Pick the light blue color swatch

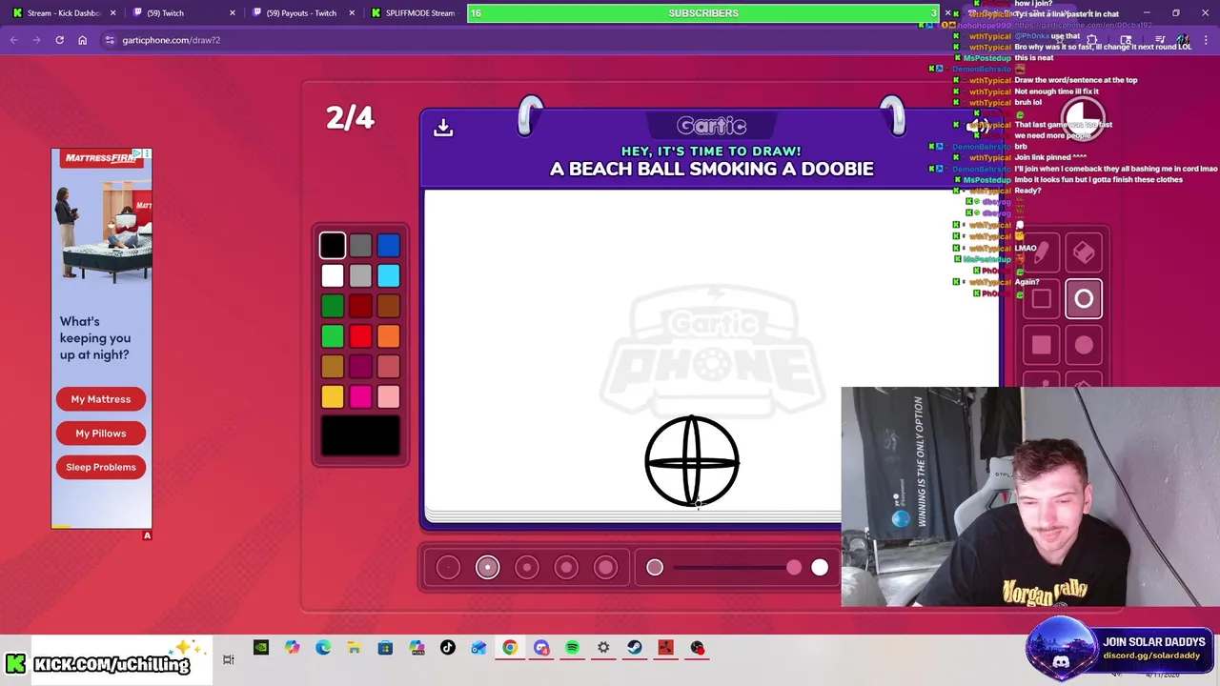tap(388, 276)
